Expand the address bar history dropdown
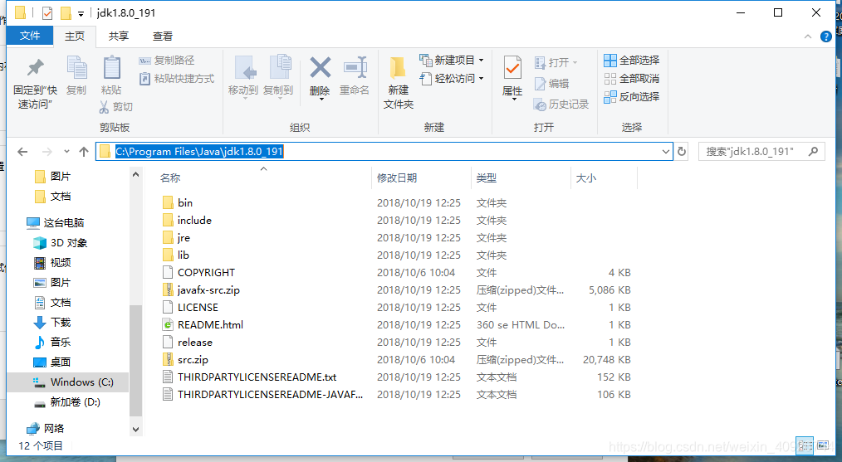 [x=666, y=152]
